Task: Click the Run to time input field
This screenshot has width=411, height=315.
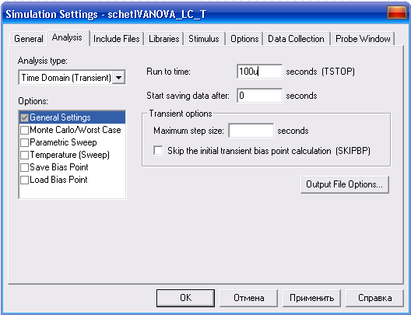Action: point(259,72)
